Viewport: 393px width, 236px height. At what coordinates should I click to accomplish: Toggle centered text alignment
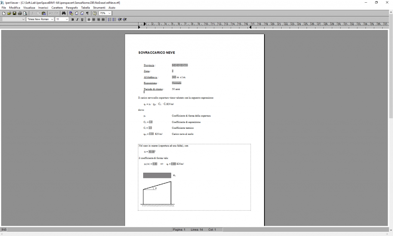94,19
